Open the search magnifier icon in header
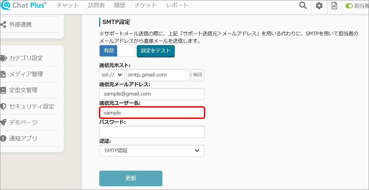 (x=303, y=5)
